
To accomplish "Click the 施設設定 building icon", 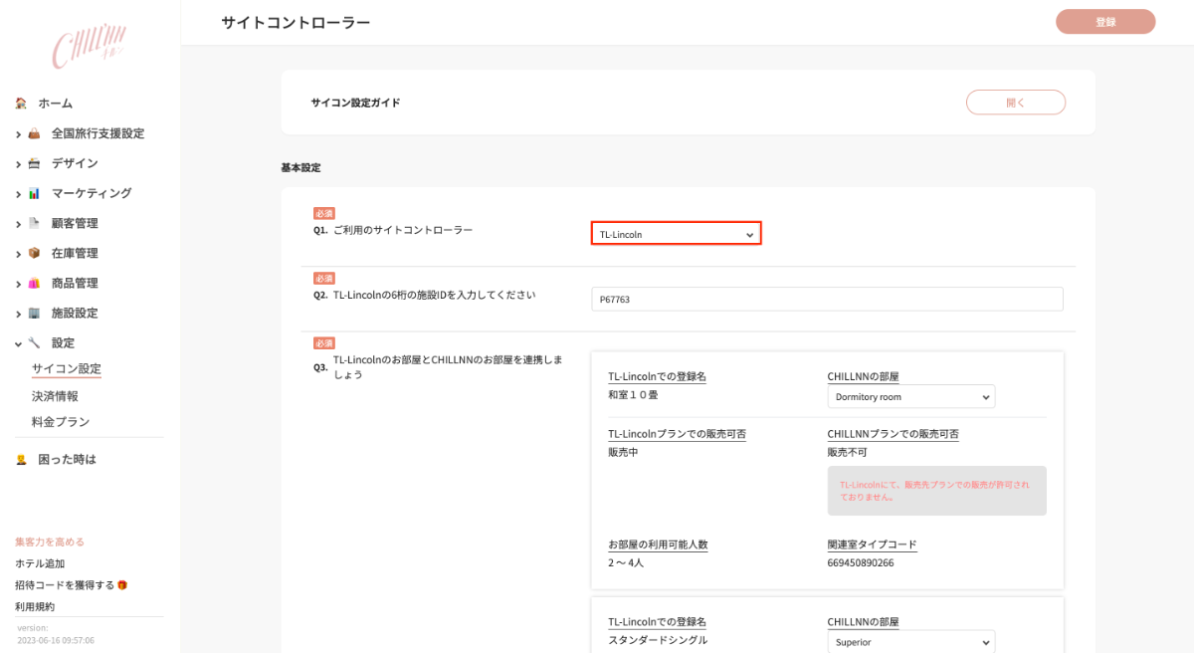I will click(x=34, y=313).
